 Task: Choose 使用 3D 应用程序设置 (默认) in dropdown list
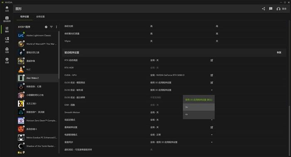coord(199,100)
